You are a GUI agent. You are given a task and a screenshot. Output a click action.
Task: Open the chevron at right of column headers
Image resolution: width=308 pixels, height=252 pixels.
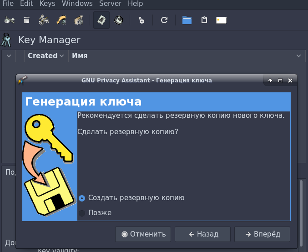tap(299, 56)
